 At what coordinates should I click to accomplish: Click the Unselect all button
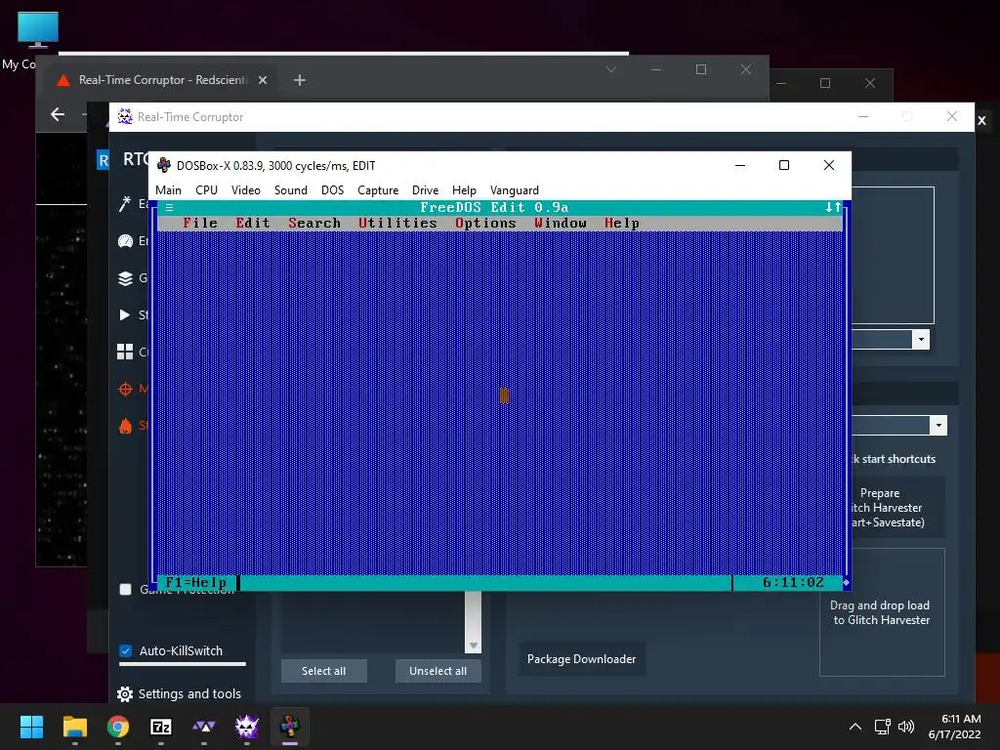(x=438, y=671)
